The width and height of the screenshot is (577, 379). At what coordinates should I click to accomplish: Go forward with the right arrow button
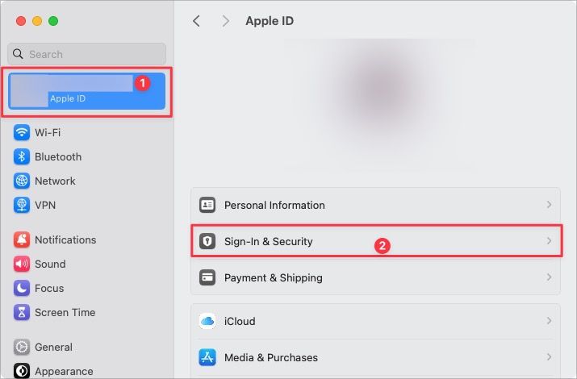[x=225, y=21]
